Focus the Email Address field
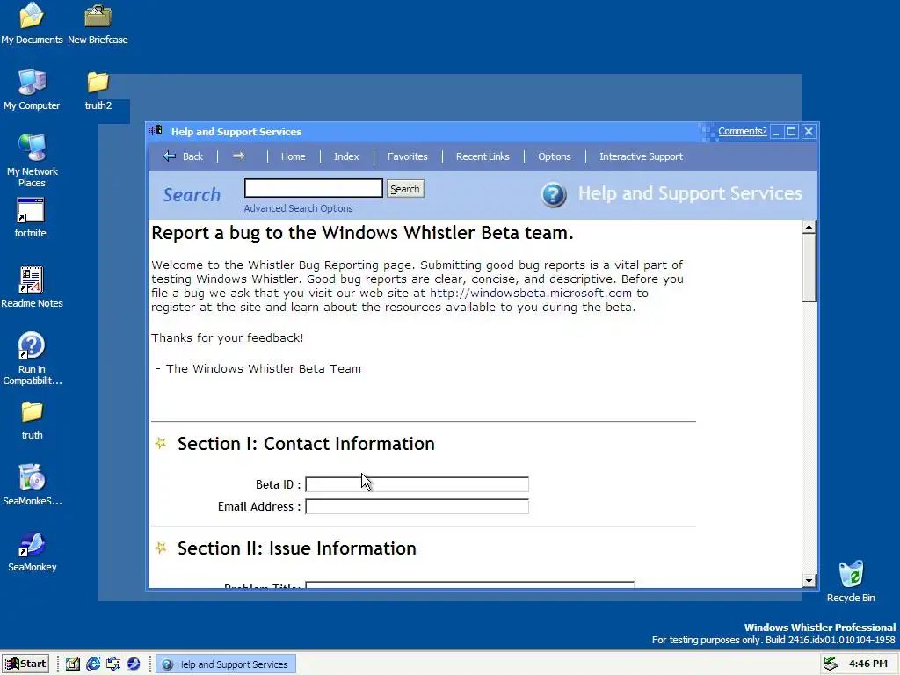The height and width of the screenshot is (675, 900). [x=417, y=506]
